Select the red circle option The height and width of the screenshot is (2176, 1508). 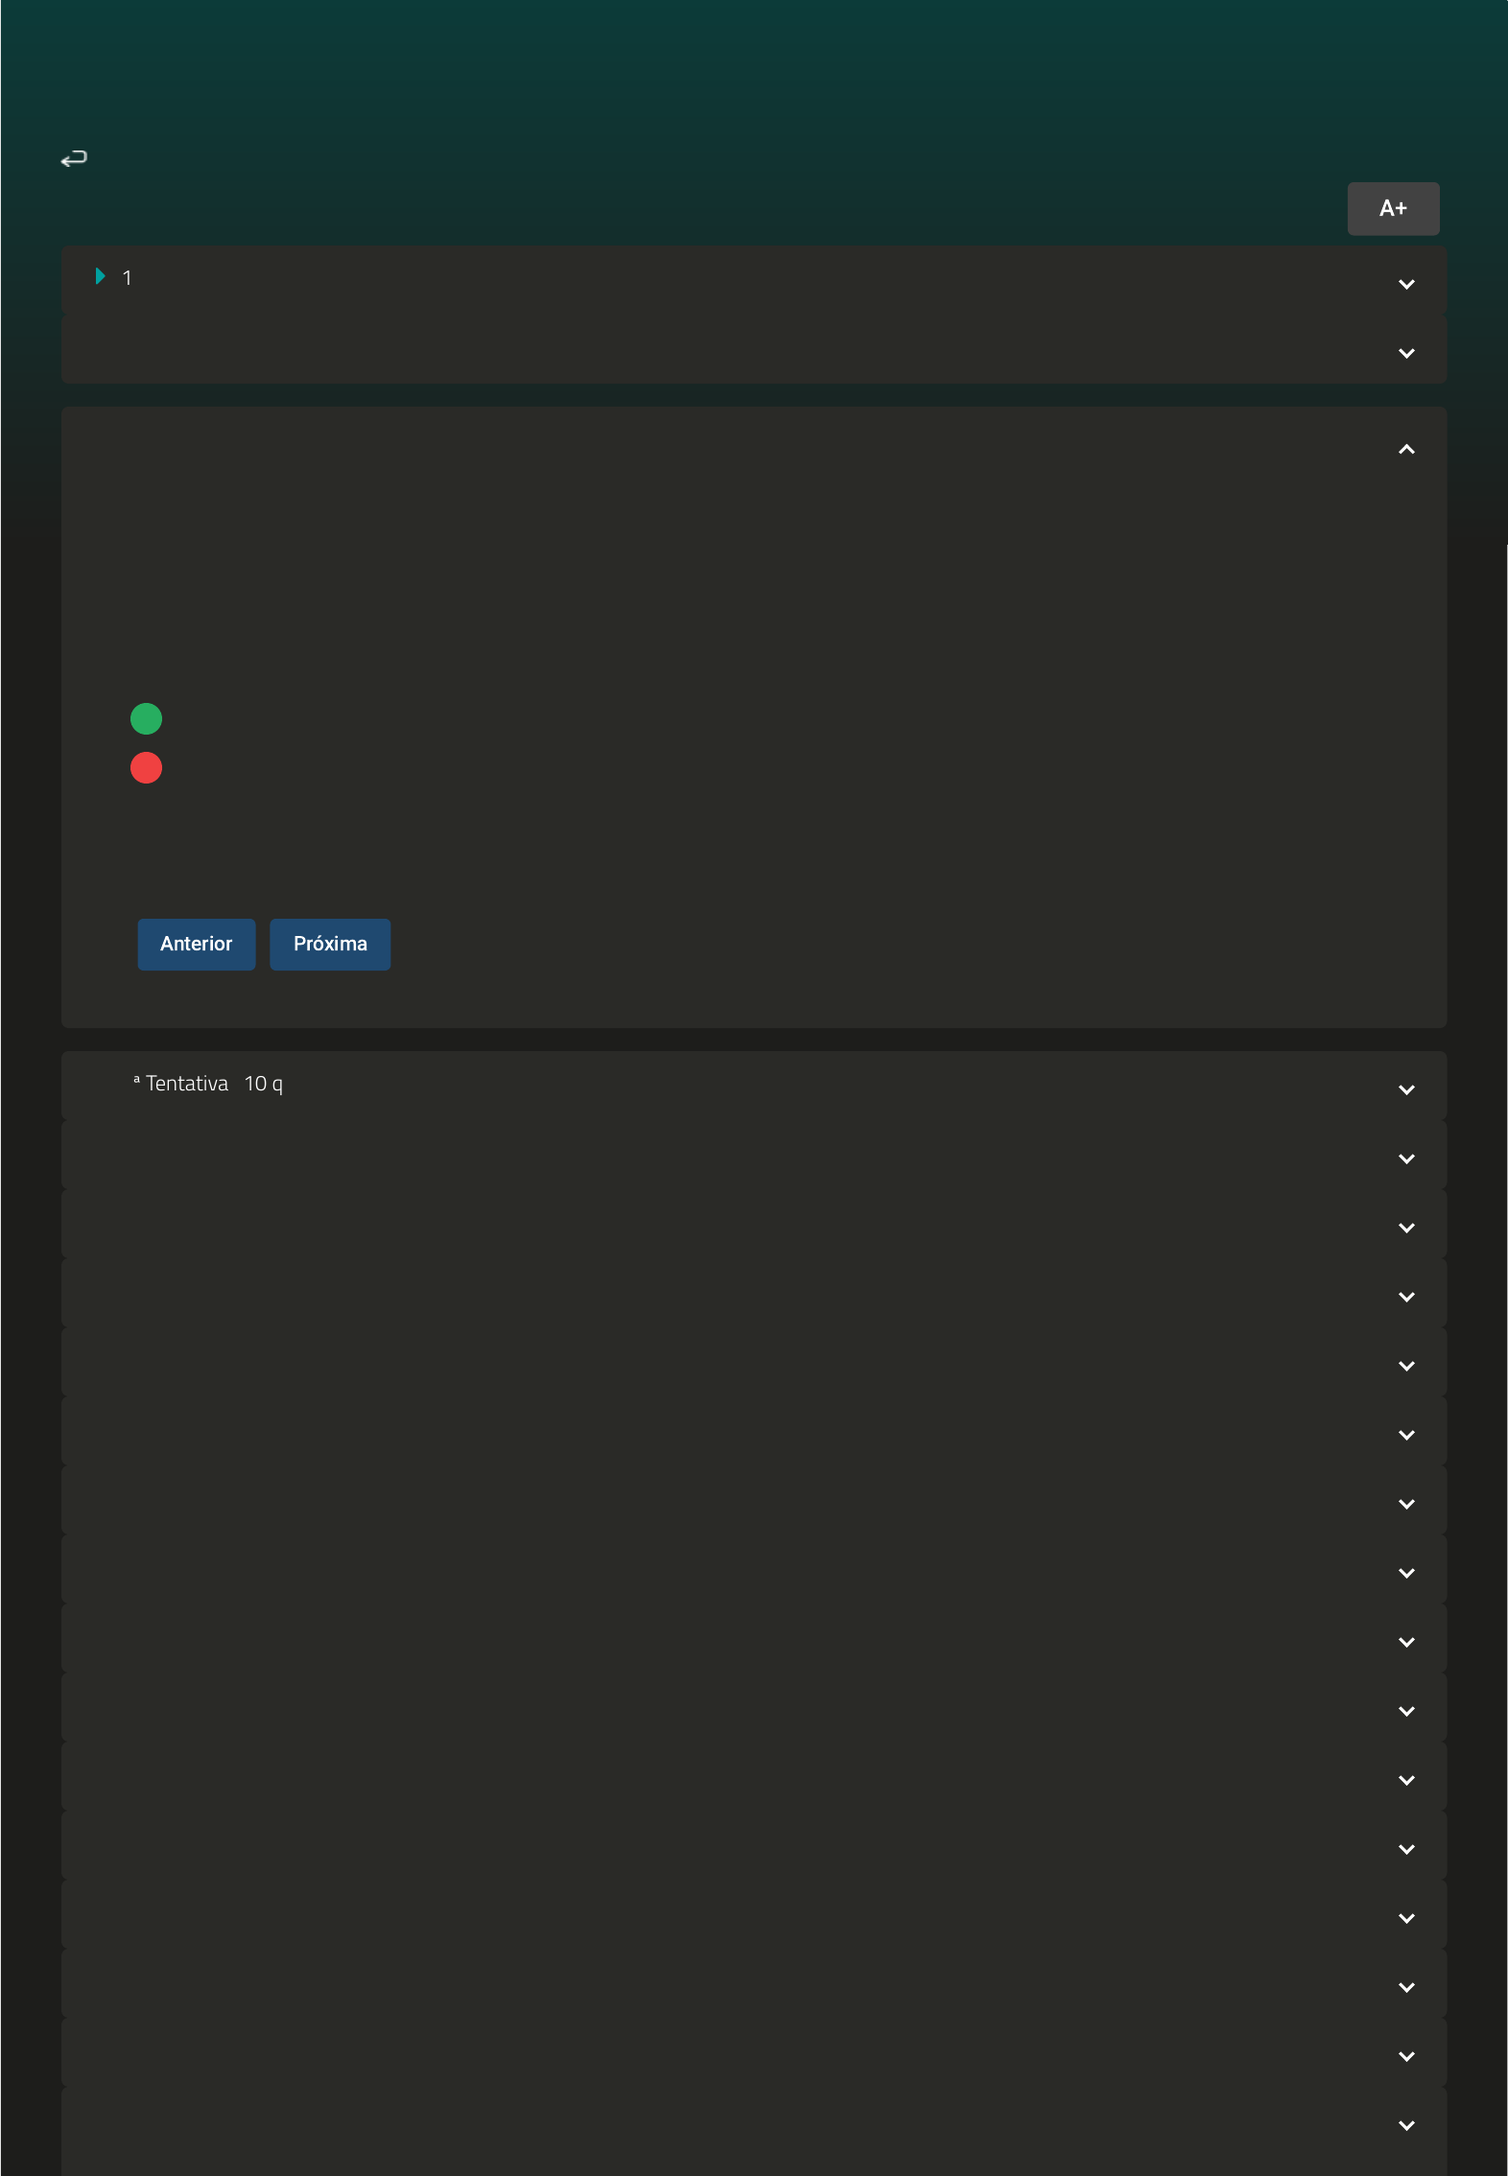point(146,767)
